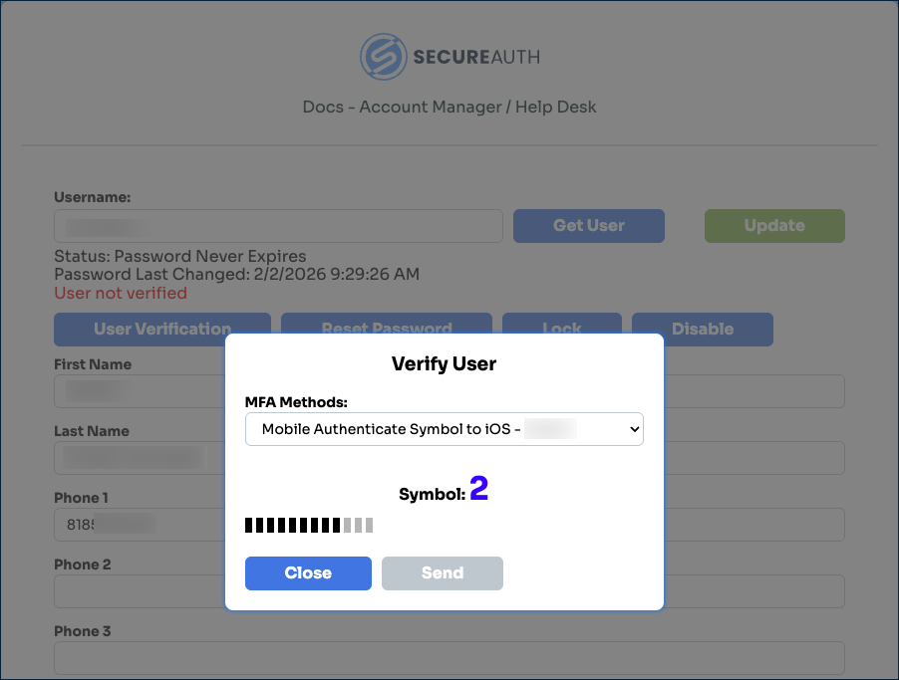Screen dimensions: 899x680
Task: Click the 'User not verified' status text
Action: [121, 293]
